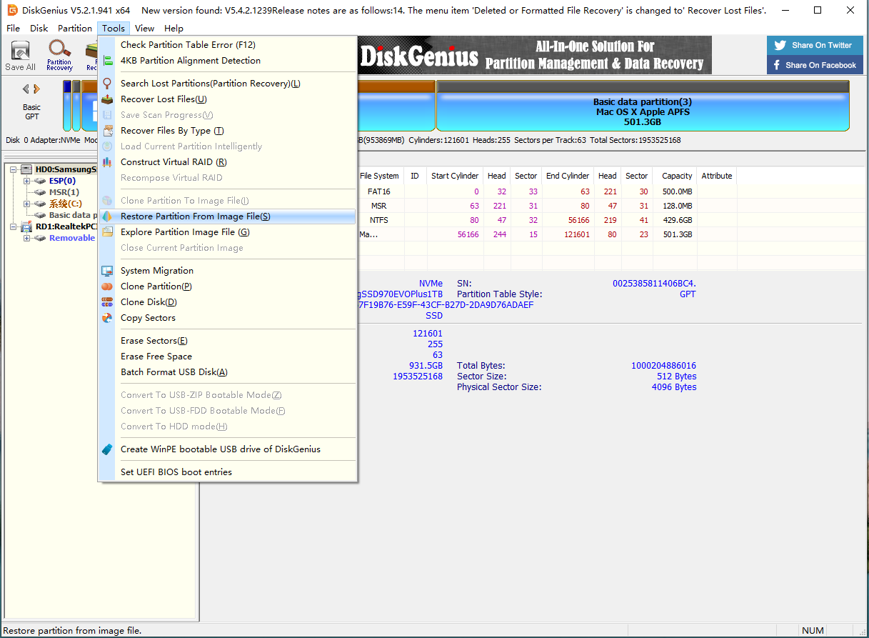Open the File menu
Viewport: 869px width, 638px height.
coord(13,29)
